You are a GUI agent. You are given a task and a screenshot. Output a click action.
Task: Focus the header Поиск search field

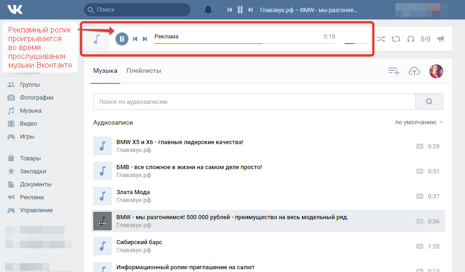[x=137, y=10]
